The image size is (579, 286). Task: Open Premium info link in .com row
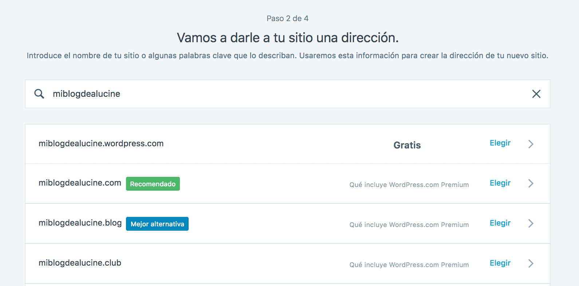[409, 185]
